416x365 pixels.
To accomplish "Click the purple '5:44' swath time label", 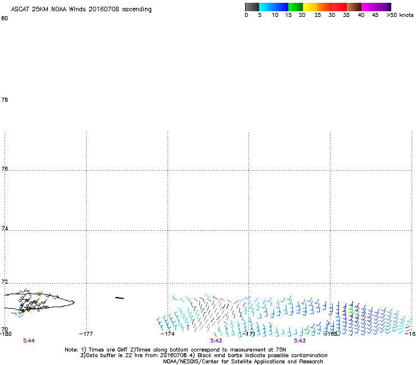I will click(x=29, y=341).
